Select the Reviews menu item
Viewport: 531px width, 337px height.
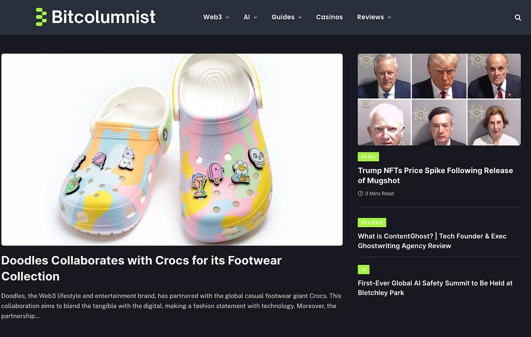[370, 17]
